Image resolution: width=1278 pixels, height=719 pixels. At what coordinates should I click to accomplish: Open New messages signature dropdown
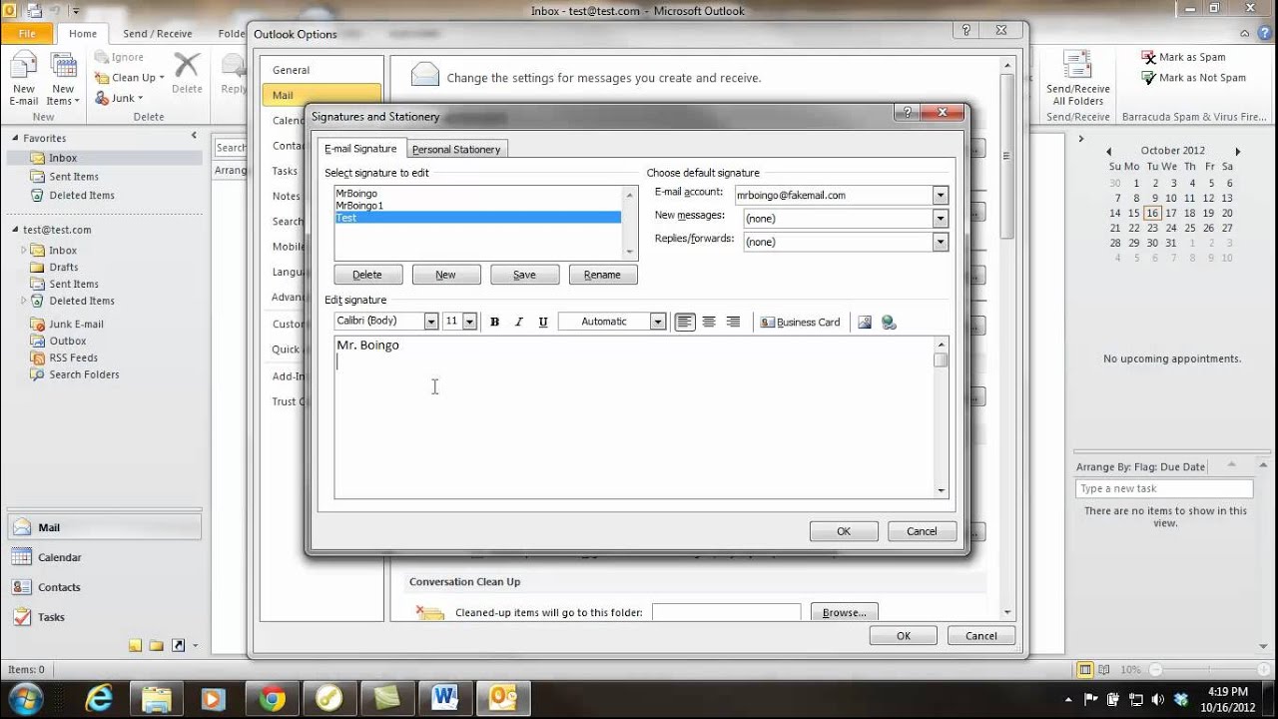[x=940, y=218]
